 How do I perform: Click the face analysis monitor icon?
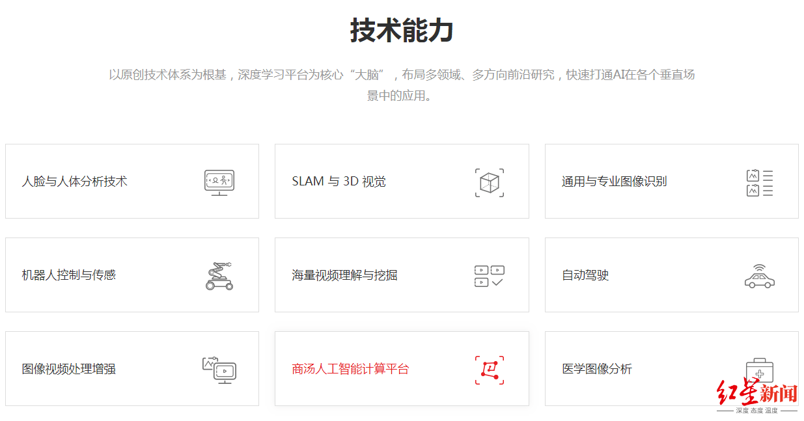click(218, 182)
